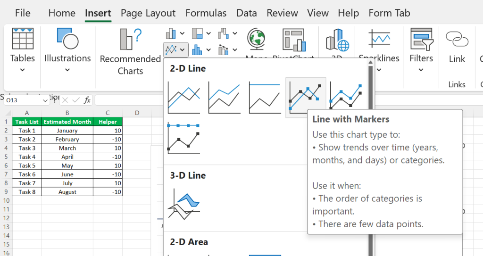Expand the Statistic chart dropdown arrow
Viewport: 483px width, 256px height.
click(x=208, y=50)
